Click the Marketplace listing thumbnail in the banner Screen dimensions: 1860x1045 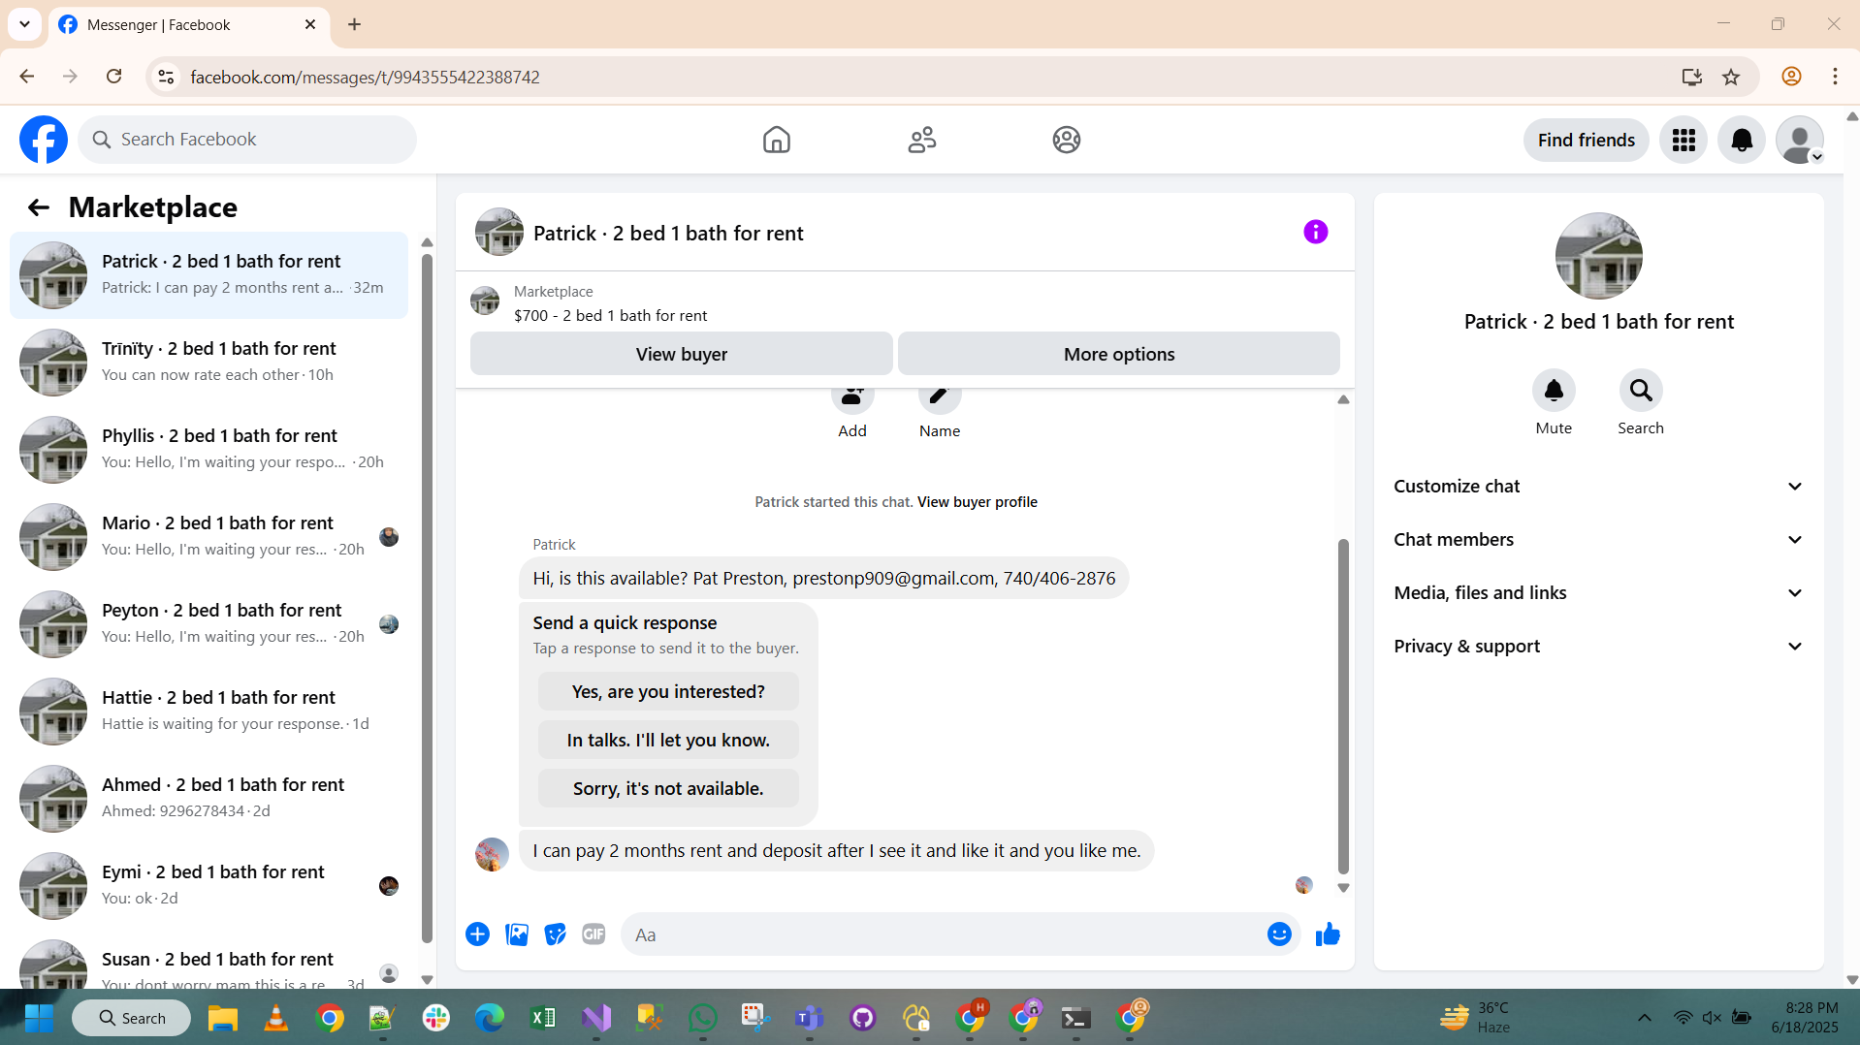point(485,301)
